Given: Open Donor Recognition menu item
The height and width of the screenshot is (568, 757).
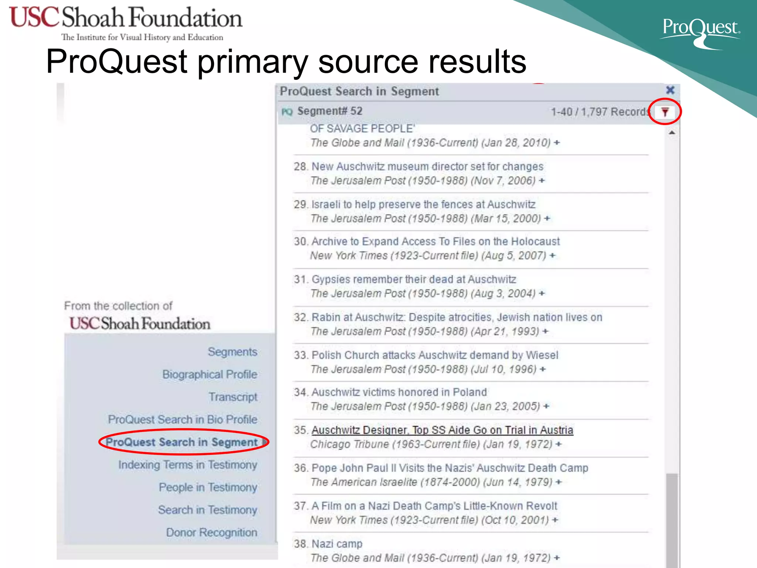Looking at the screenshot, I should click(x=212, y=532).
